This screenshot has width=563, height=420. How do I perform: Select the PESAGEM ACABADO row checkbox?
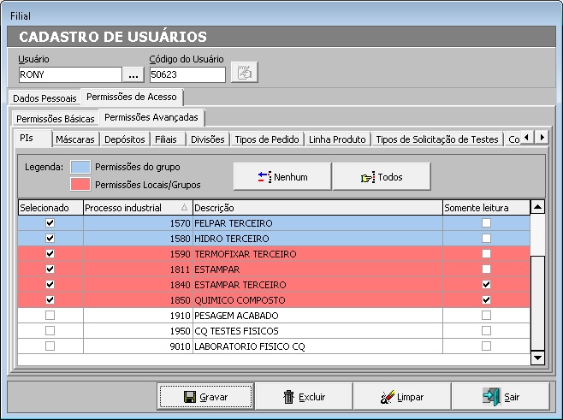pyautogui.click(x=50, y=316)
